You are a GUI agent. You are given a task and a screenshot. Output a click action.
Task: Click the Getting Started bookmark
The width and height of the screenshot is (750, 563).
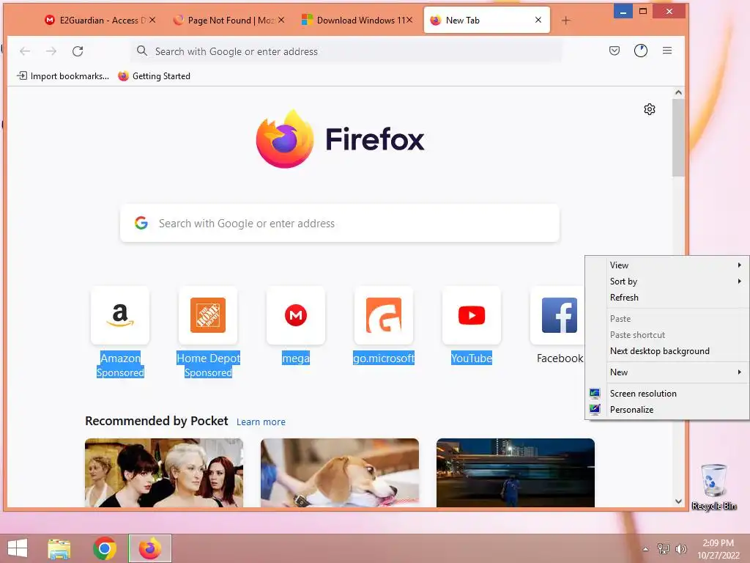tap(154, 76)
